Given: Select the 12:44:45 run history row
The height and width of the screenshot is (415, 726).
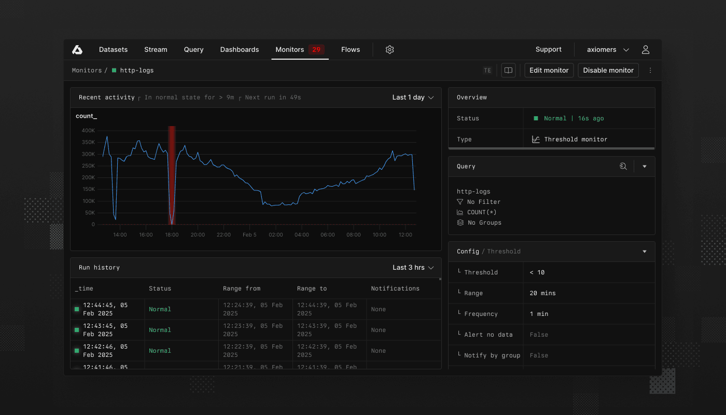Looking at the screenshot, I should pyautogui.click(x=256, y=309).
